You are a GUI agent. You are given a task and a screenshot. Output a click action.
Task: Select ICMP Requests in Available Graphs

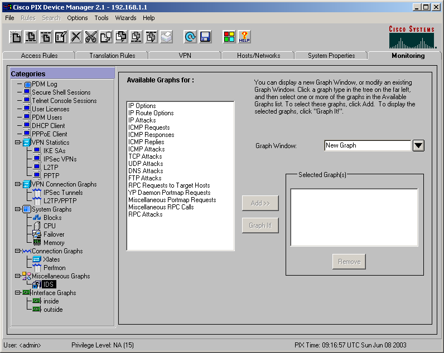pyautogui.click(x=149, y=128)
